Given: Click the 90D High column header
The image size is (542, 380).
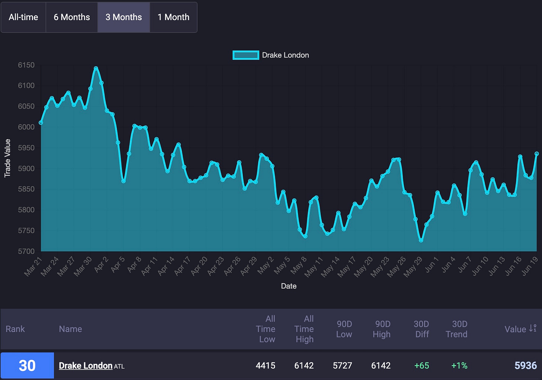Looking at the screenshot, I should click(x=382, y=329).
